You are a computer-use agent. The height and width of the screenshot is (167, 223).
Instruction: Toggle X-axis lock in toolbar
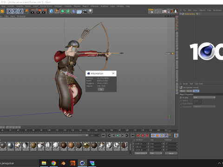[9, 11]
